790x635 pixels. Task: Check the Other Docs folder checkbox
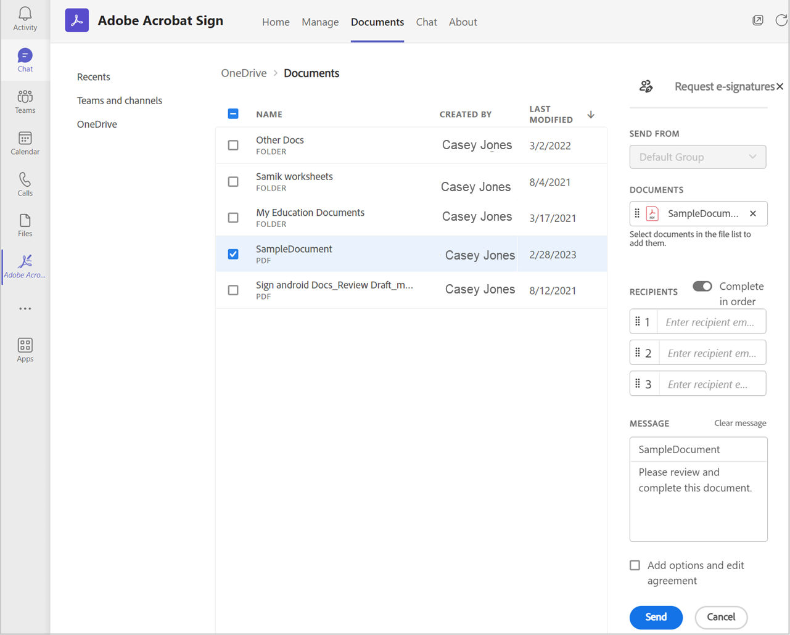click(x=233, y=145)
